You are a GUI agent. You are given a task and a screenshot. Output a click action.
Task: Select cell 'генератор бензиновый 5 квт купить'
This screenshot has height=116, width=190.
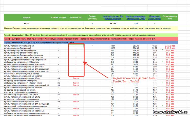(27, 90)
